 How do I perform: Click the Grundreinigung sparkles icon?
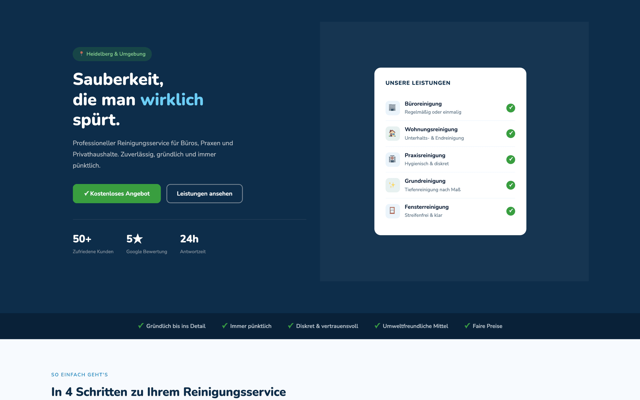[393, 185]
